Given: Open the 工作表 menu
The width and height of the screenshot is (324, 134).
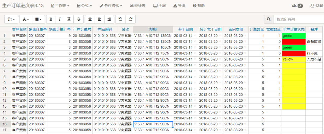Looking at the screenshot, I should coord(60,6).
